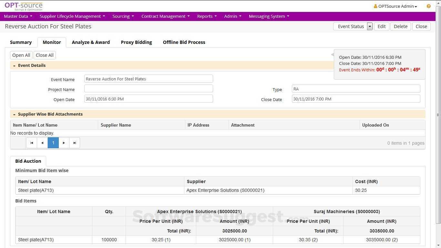This screenshot has width=441, height=248.
Task: Select page 1 in the pager
Action: pos(53,143)
